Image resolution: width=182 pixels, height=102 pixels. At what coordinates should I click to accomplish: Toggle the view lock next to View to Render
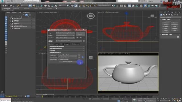pyautogui.click(x=84, y=41)
